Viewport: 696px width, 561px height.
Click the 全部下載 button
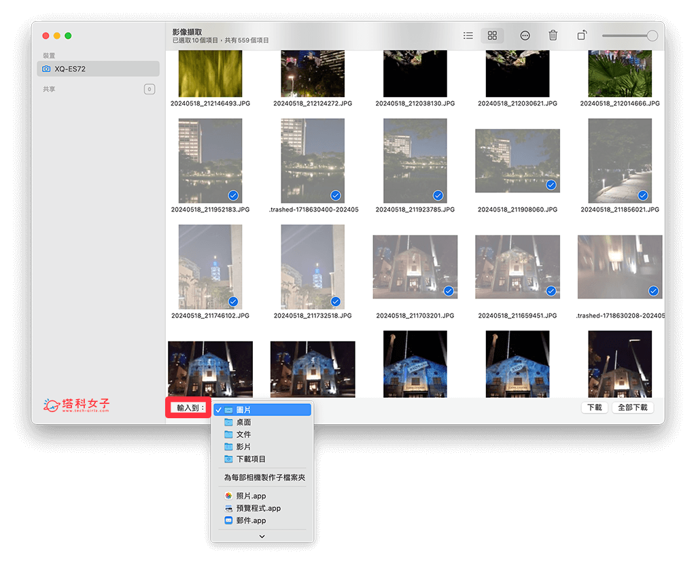pyautogui.click(x=633, y=407)
